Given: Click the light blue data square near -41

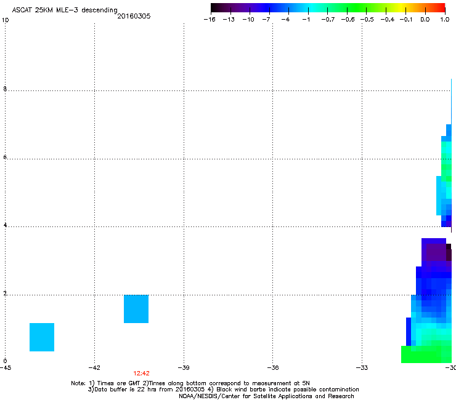Looking at the screenshot, I should [x=136, y=309].
